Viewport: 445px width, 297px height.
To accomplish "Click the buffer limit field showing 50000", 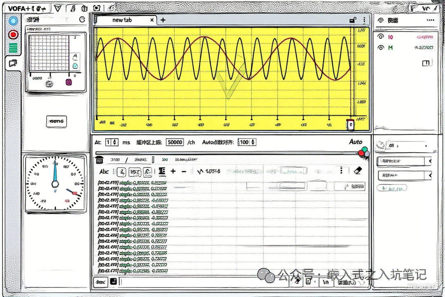I will coord(175,142).
